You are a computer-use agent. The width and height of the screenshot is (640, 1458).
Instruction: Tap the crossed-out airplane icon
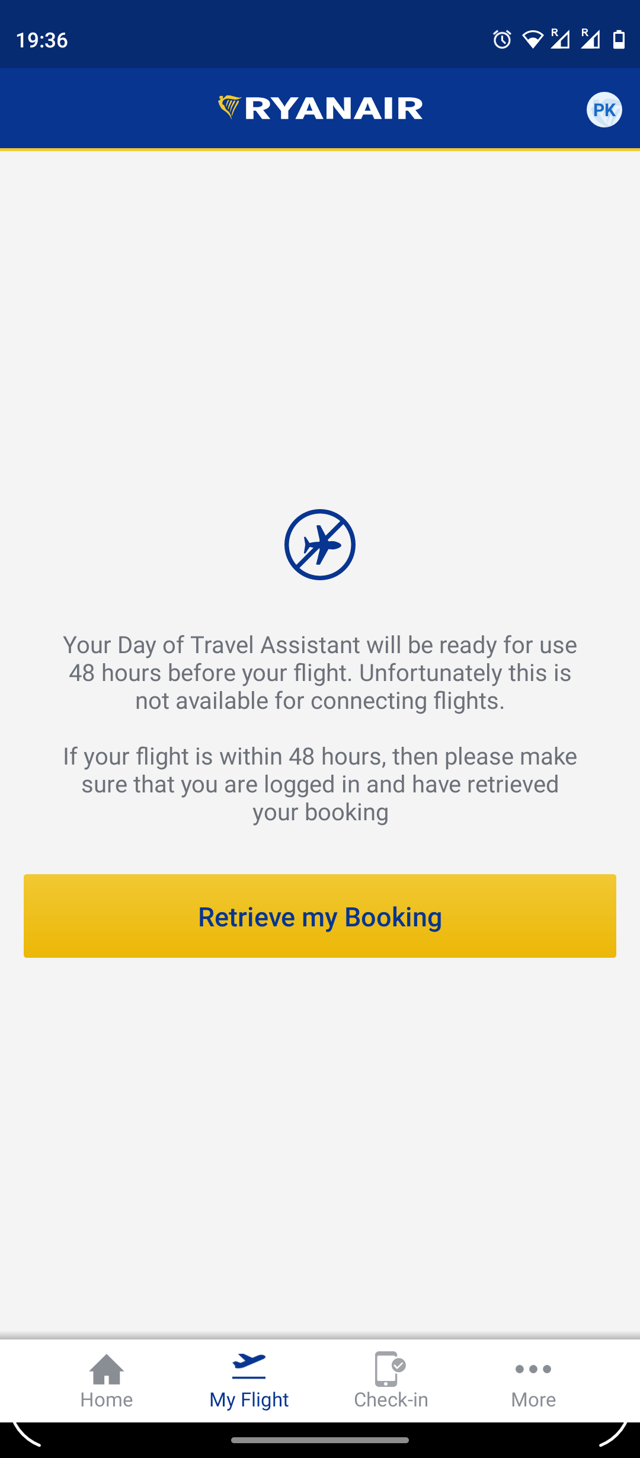click(x=320, y=545)
